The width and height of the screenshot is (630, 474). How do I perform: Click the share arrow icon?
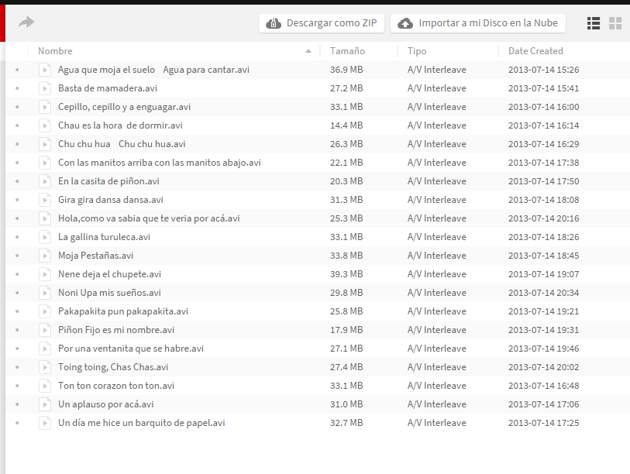26,22
